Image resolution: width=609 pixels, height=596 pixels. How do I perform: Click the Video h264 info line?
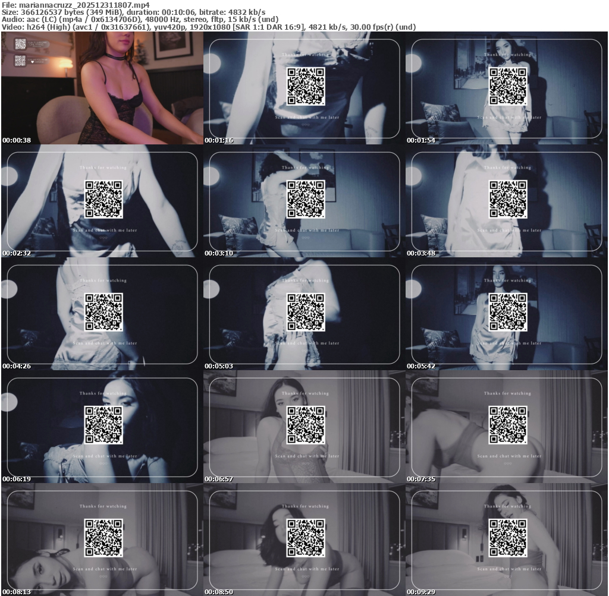point(208,27)
